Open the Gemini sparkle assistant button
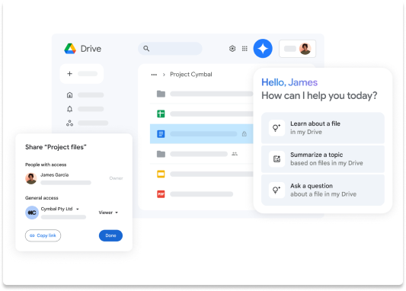The width and height of the screenshot is (406, 291). pos(263,49)
